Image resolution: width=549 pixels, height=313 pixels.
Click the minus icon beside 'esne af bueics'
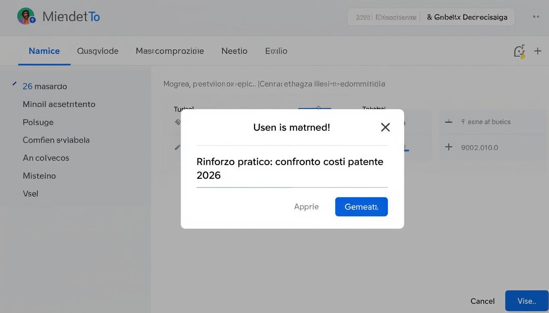pos(449,121)
